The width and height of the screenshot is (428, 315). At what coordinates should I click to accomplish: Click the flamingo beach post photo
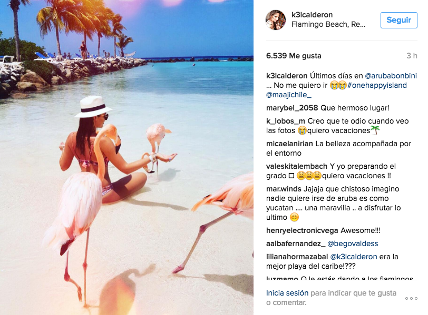[x=127, y=157]
